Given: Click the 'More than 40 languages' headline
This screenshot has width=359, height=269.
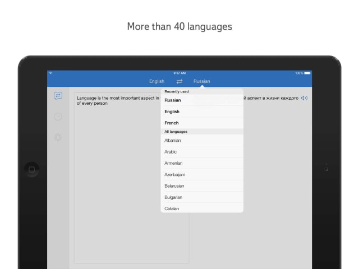Looking at the screenshot, I should pos(179,26).
